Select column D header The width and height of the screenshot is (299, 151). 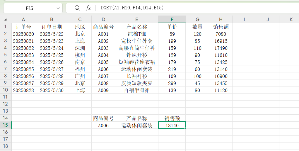[x=103, y=19]
